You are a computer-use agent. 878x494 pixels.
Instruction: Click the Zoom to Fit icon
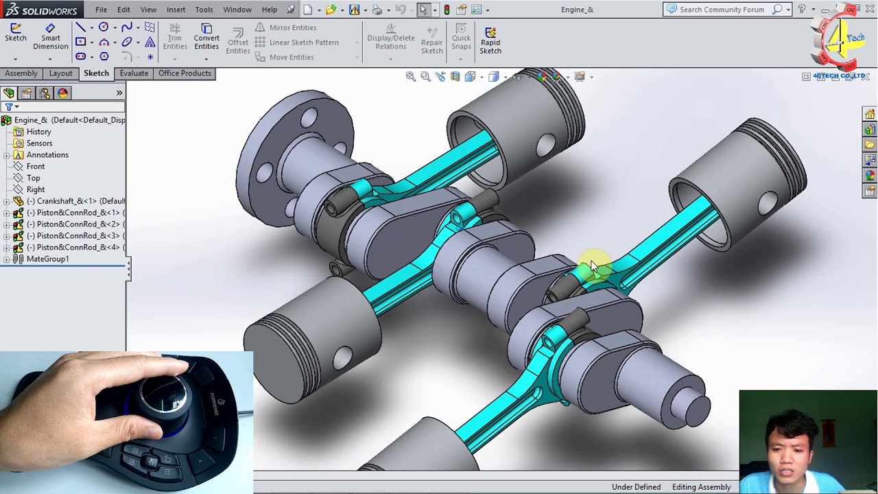point(410,76)
